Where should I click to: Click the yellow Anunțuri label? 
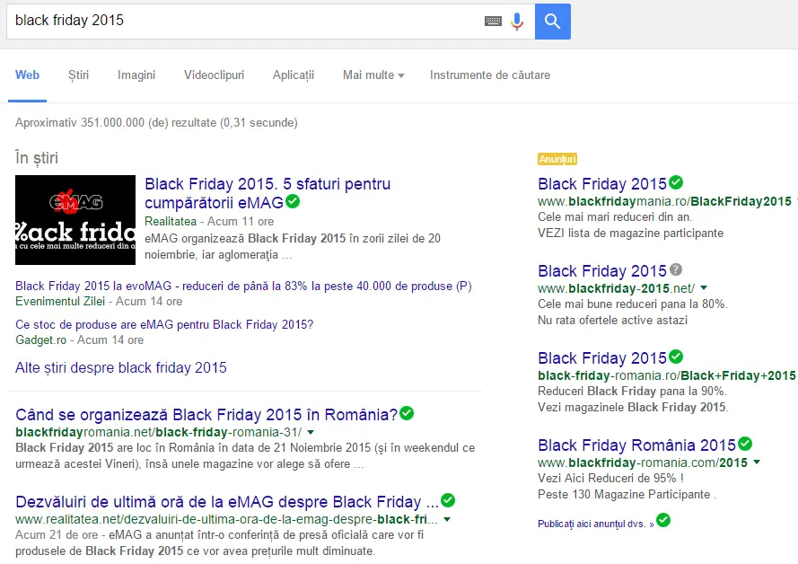point(557,159)
